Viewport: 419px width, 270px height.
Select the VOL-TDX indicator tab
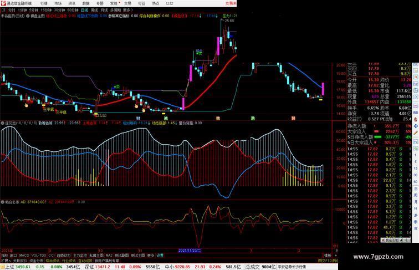[x=39, y=256]
